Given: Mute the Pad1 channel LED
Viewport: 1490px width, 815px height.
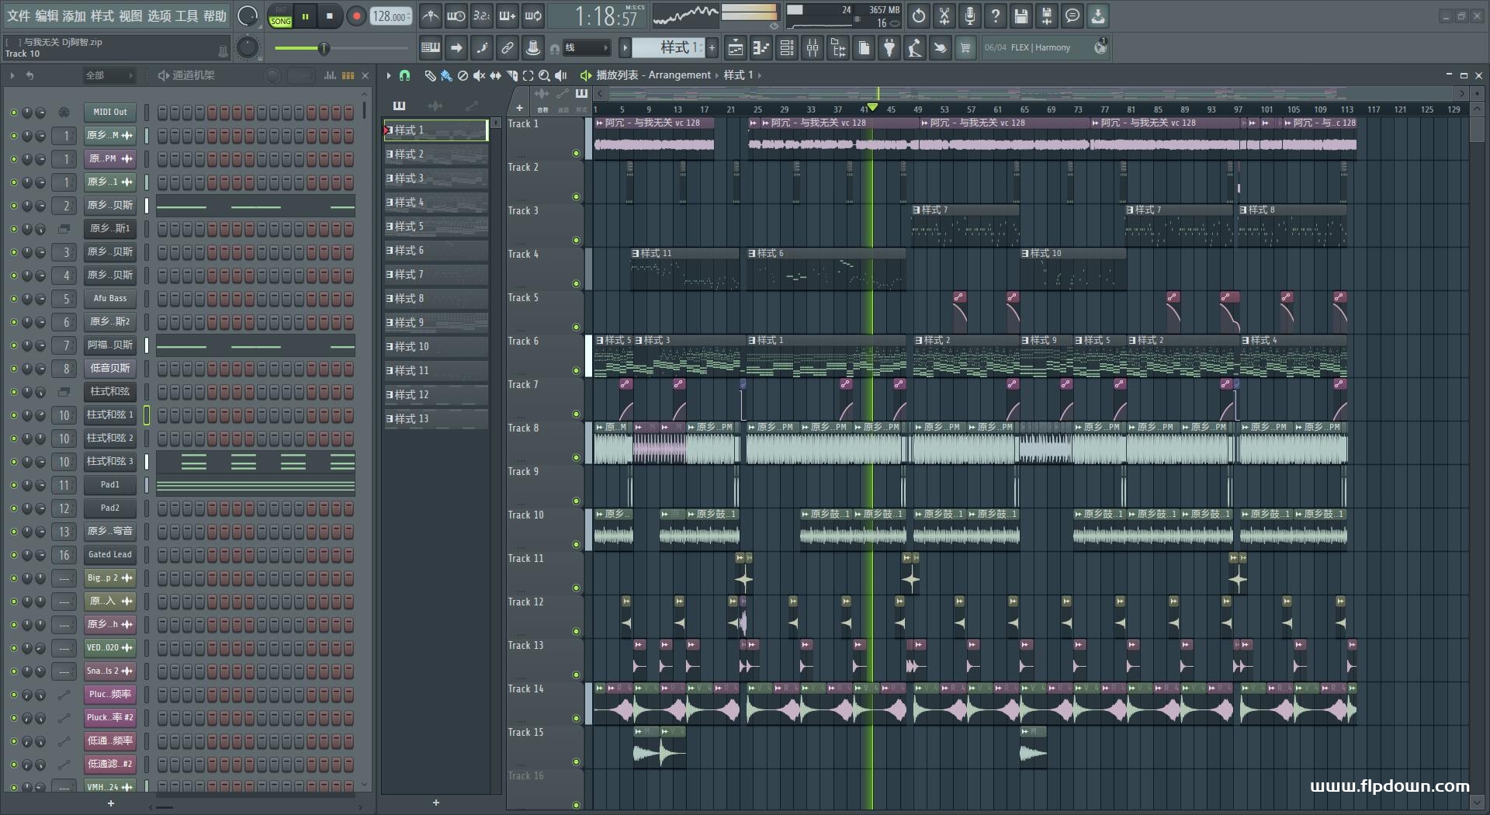Looking at the screenshot, I should (13, 485).
